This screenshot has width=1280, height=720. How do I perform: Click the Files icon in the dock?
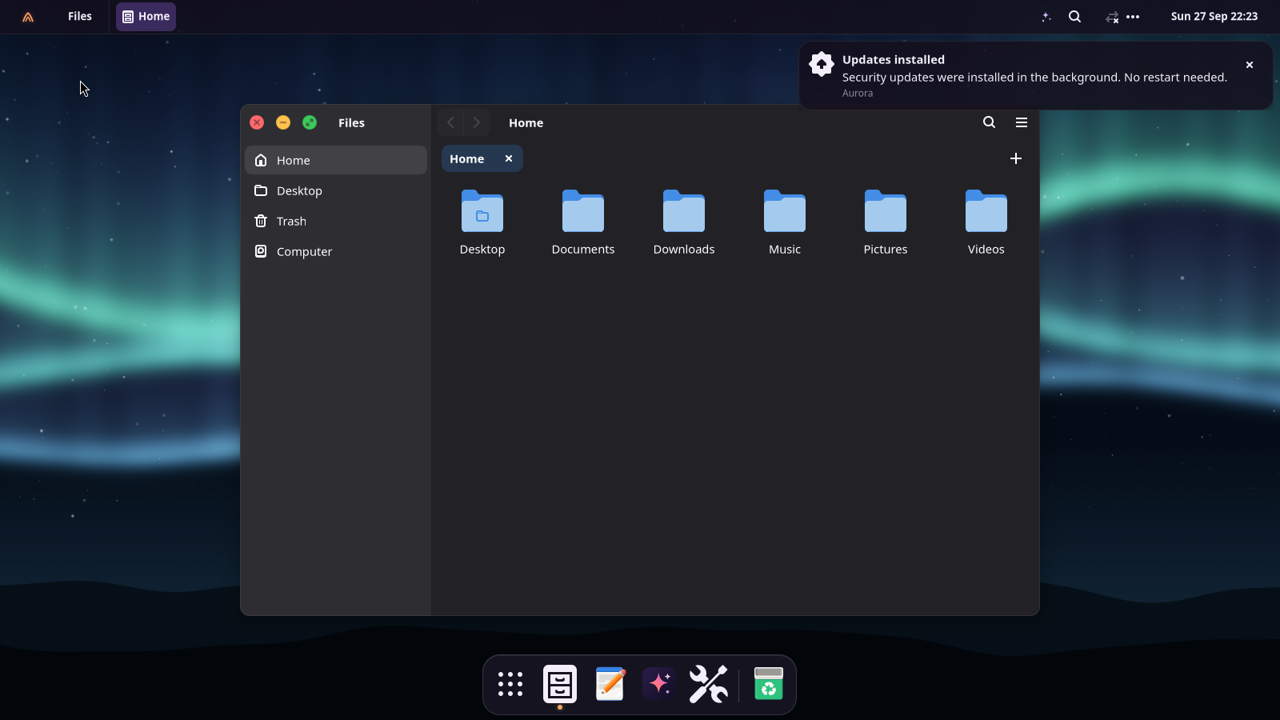(x=560, y=684)
